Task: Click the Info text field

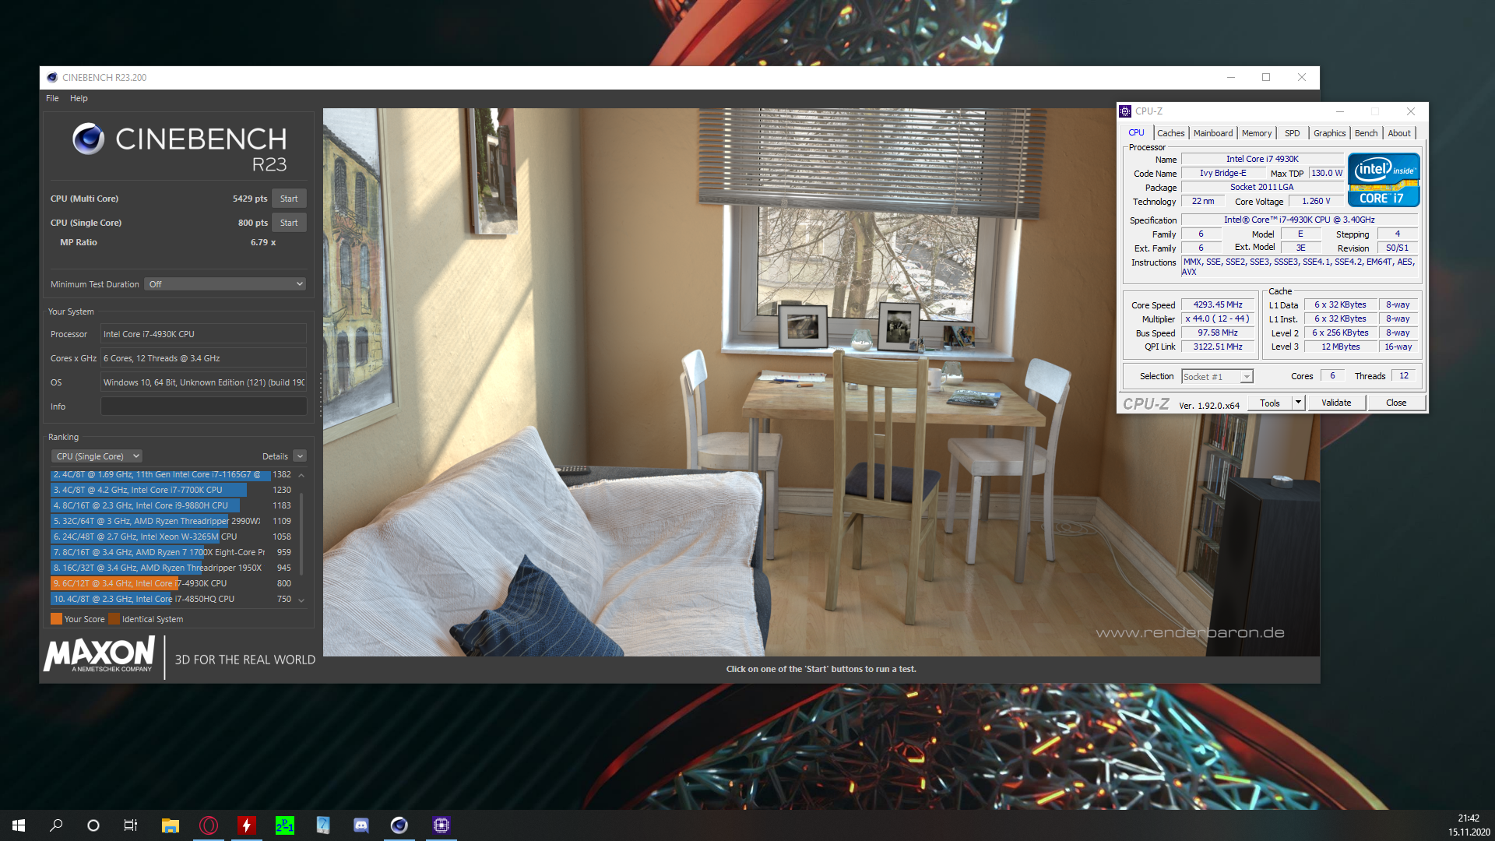Action: coord(203,406)
